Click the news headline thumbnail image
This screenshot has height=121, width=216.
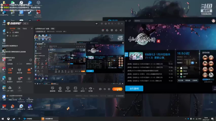point(136,56)
